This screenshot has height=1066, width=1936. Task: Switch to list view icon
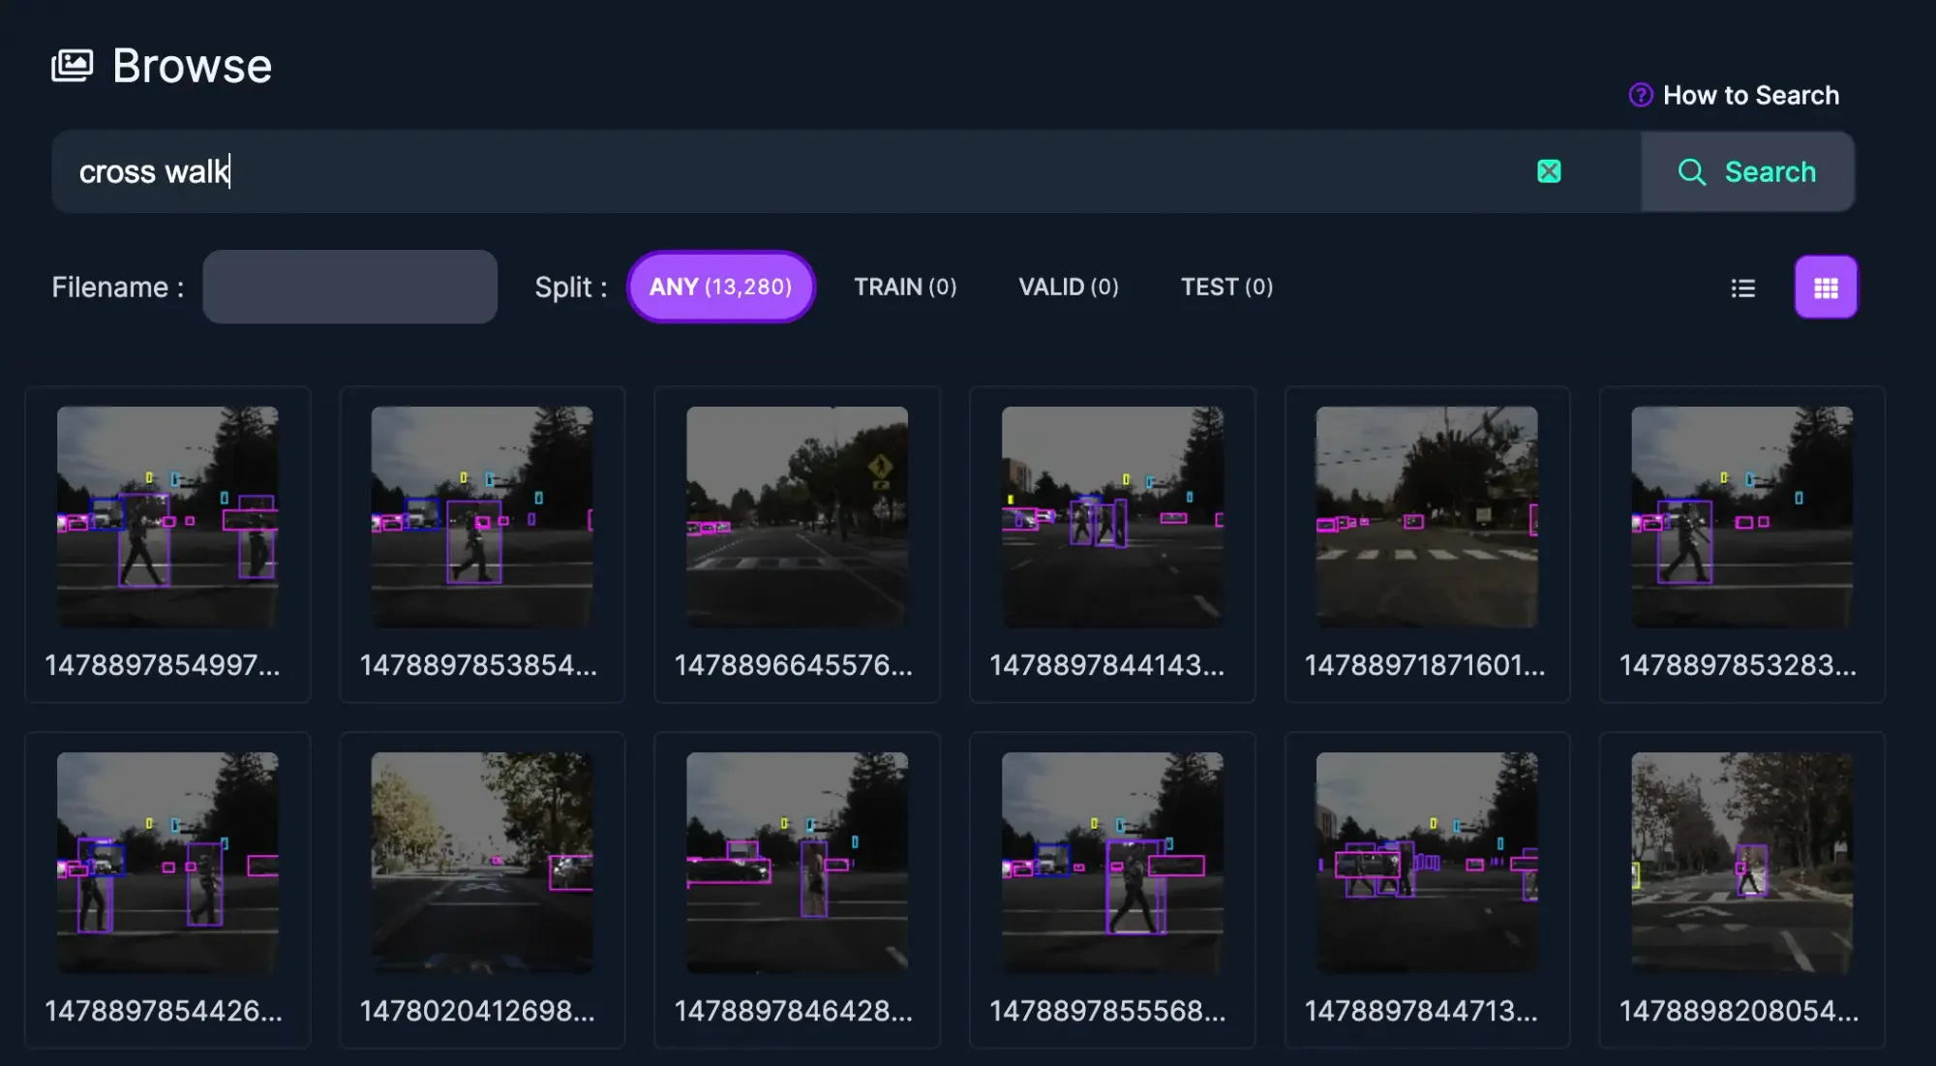point(1742,288)
